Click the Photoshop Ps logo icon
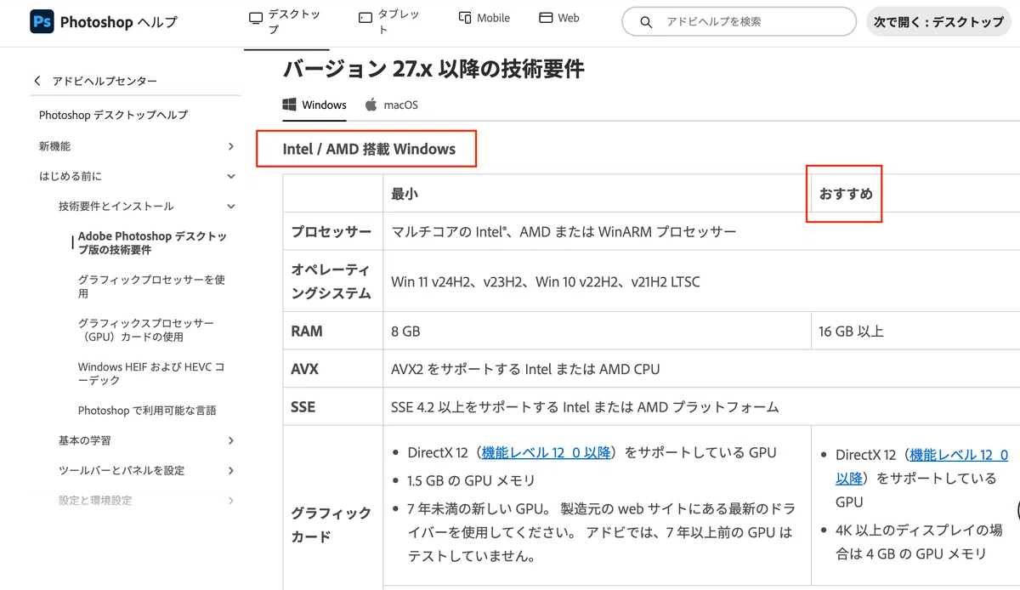Viewport: 1020px width, 590px height. pyautogui.click(x=42, y=21)
